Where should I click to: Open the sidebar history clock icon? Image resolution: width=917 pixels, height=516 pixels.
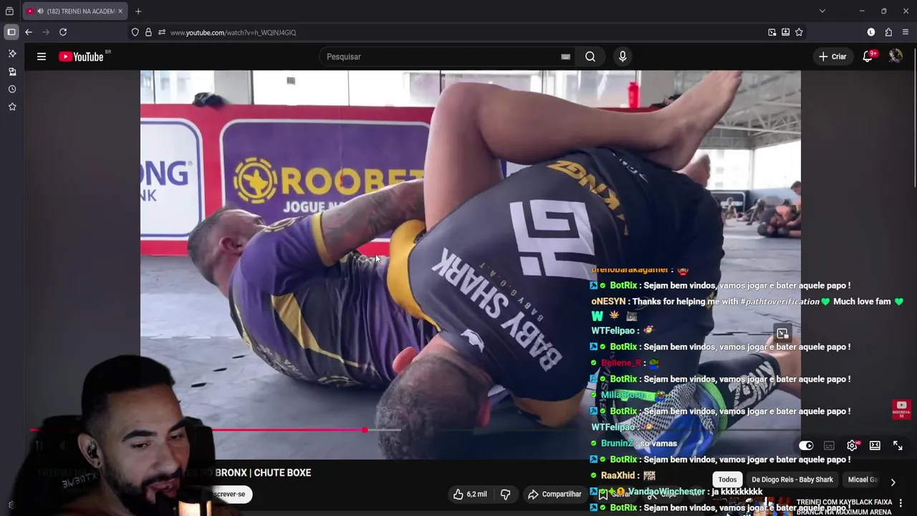pos(12,90)
